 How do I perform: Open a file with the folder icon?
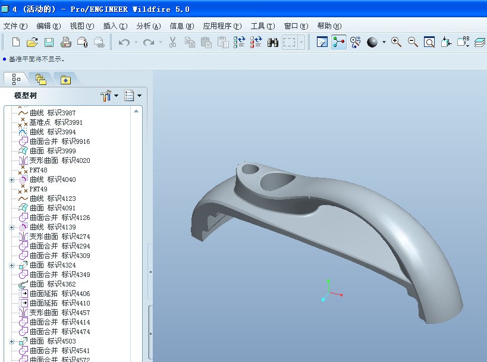tap(32, 42)
